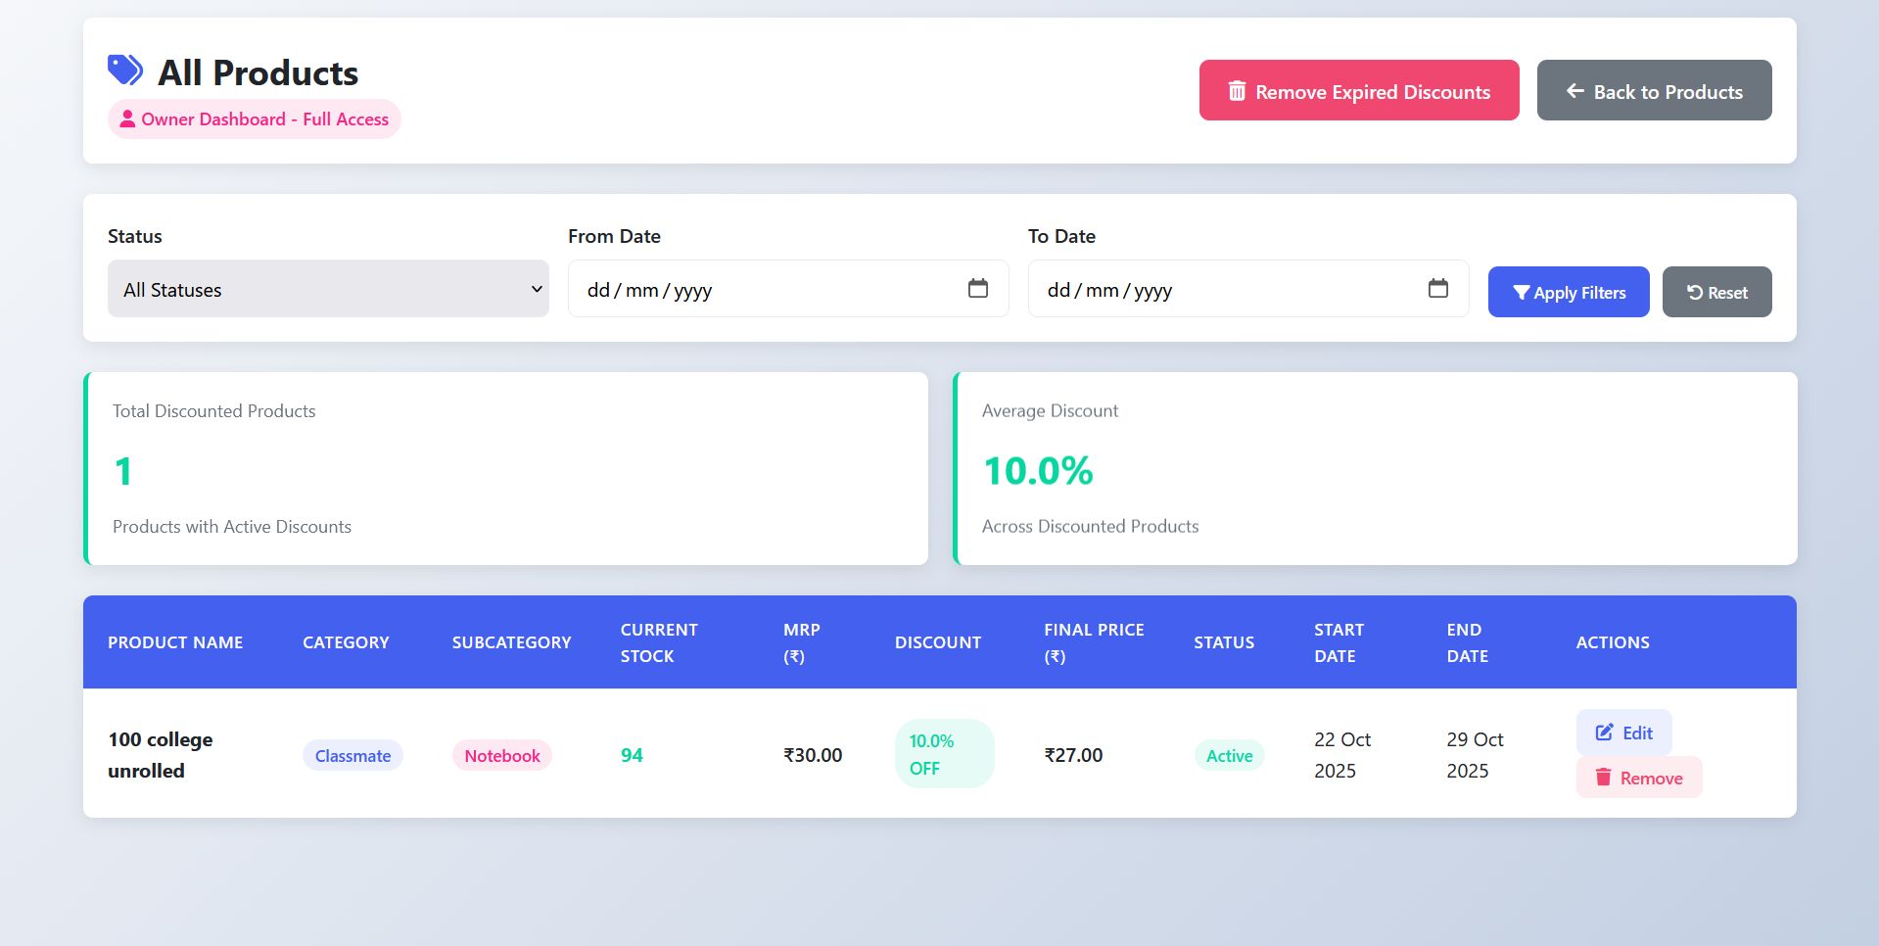Screen dimensions: 1879x946
Task: Click the funnel icon on Apply Filters
Action: 1522,292
